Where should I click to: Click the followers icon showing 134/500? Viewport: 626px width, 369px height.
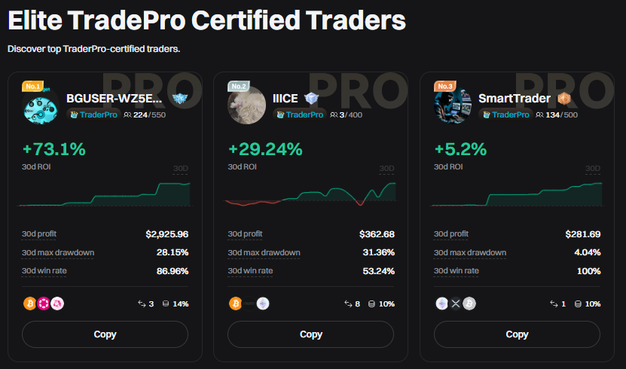[539, 114]
